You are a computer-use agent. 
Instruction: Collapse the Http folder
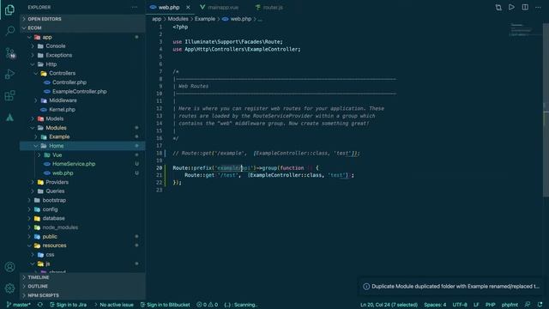[x=82, y=64]
